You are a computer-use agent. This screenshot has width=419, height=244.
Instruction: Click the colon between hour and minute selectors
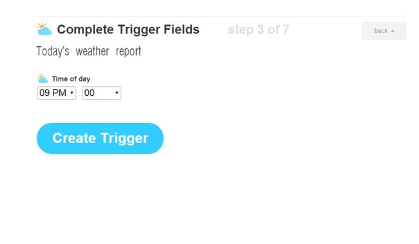coord(79,94)
